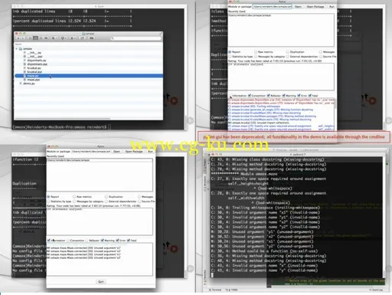Click Run in the top-right Pylint window
The height and width of the screenshot is (295, 392).
click(332, 7)
